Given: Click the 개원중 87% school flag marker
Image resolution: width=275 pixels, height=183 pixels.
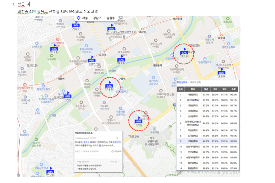Looking at the screenshot, I should 184,53.
